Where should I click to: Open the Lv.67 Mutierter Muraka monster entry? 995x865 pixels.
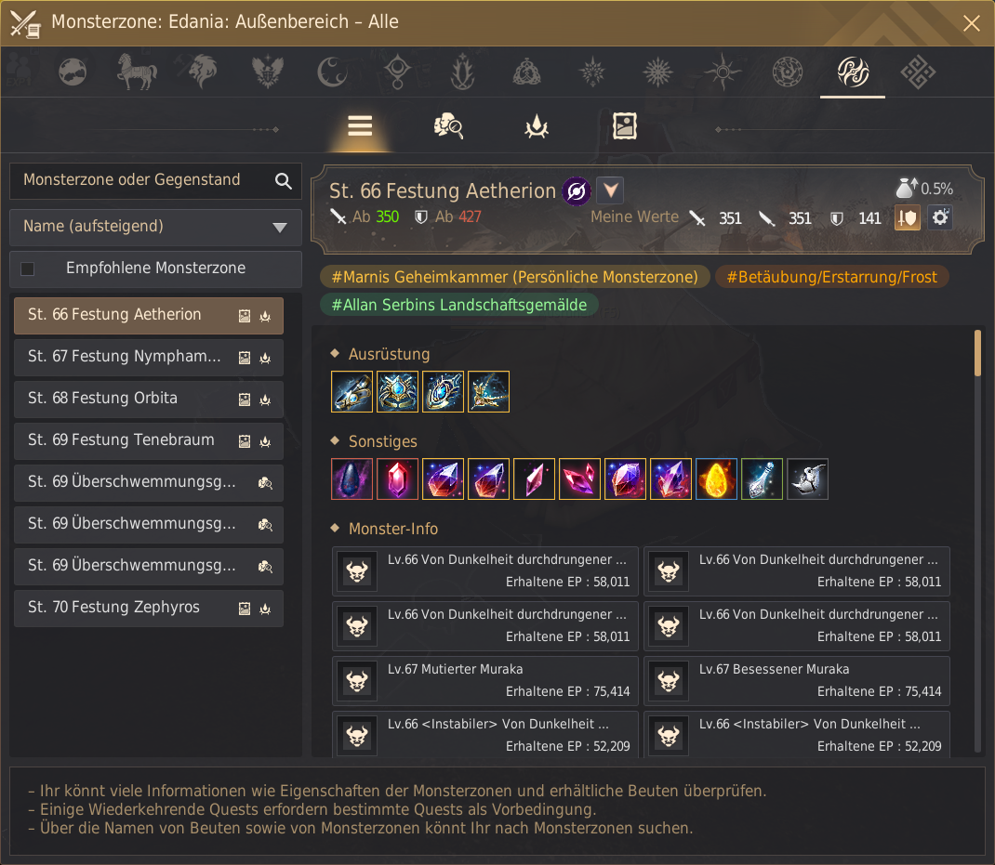485,681
